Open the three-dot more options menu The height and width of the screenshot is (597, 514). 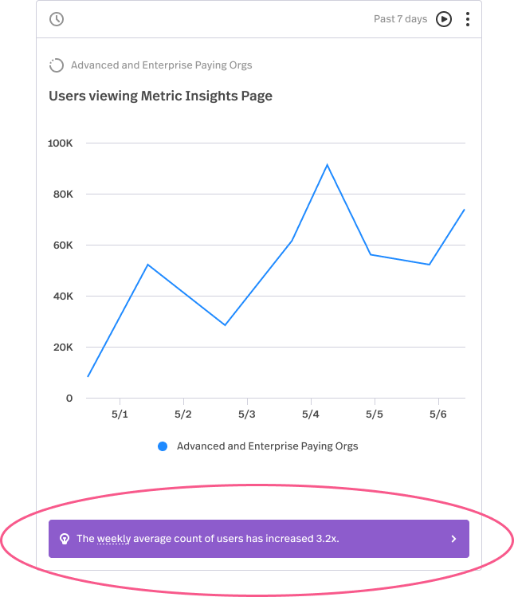point(468,19)
